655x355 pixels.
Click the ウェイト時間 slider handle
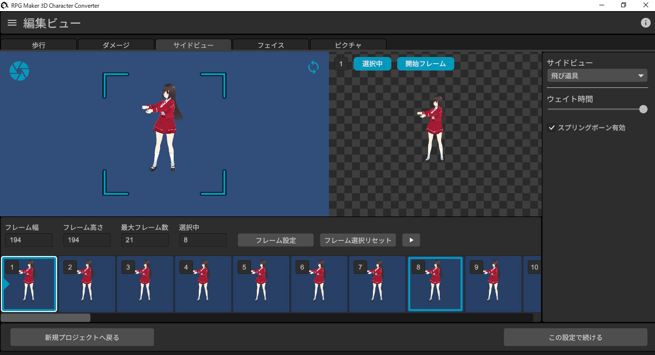click(x=643, y=109)
